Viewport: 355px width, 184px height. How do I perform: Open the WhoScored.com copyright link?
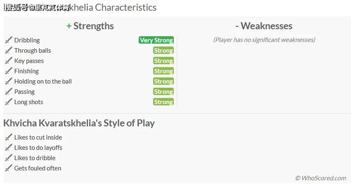click(321, 178)
